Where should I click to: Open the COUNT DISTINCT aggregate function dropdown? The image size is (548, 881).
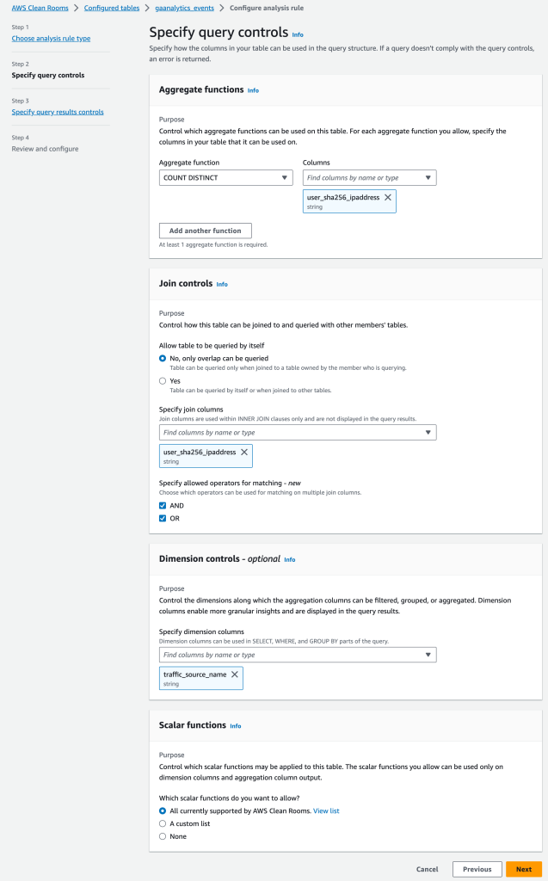pyautogui.click(x=225, y=177)
